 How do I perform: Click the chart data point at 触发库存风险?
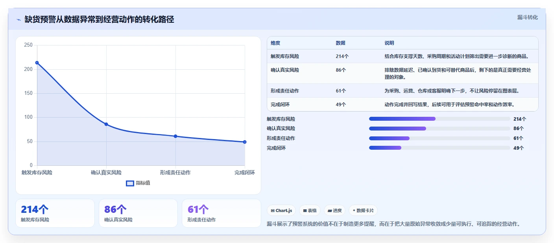[x=37, y=63]
